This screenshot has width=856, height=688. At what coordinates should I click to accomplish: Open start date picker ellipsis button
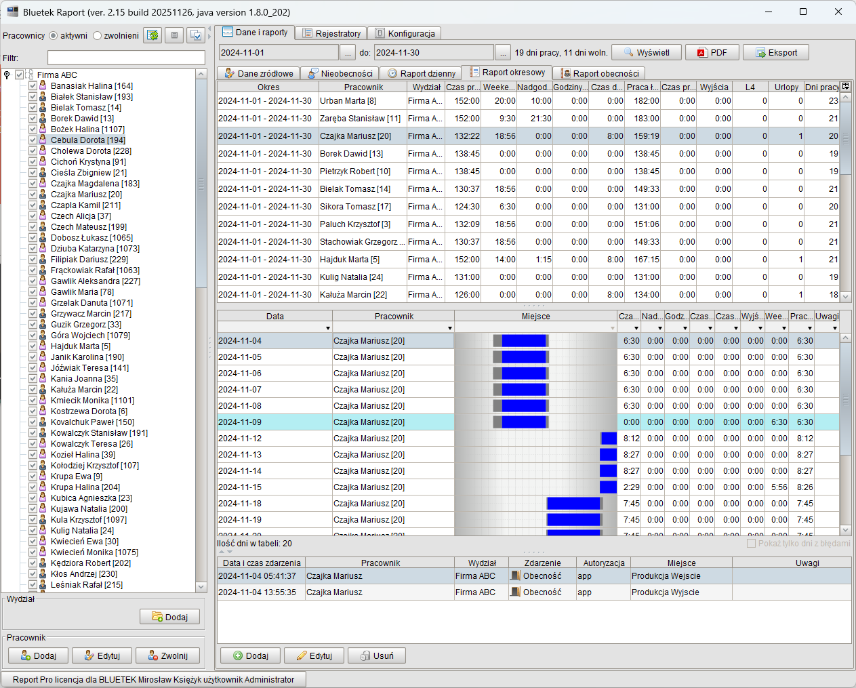[x=347, y=53]
